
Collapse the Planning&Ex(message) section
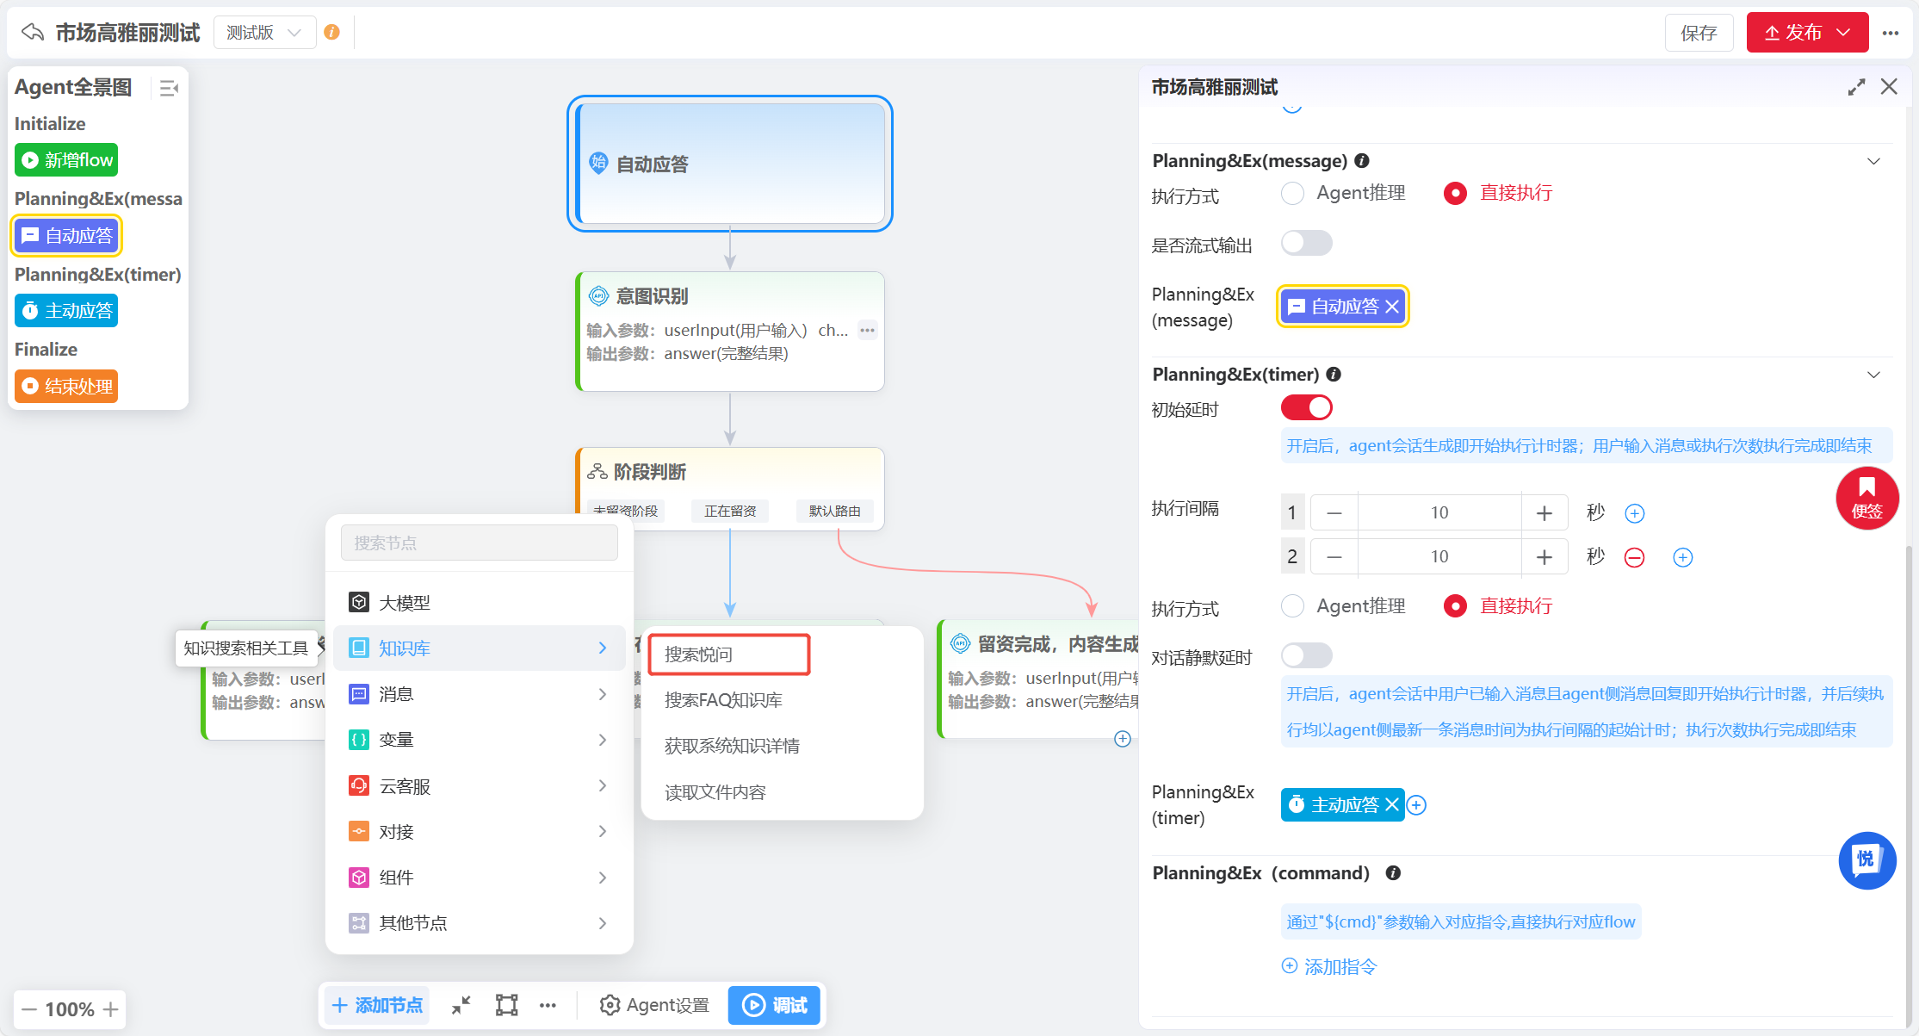(1874, 161)
